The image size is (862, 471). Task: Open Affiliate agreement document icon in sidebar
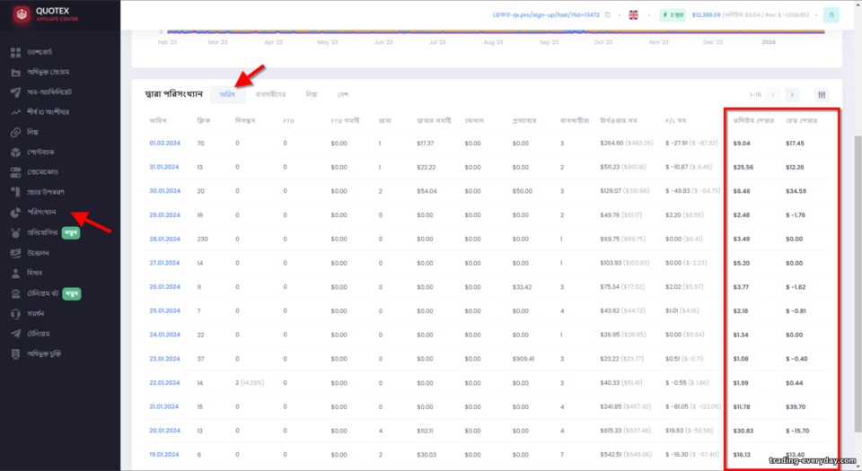15,354
